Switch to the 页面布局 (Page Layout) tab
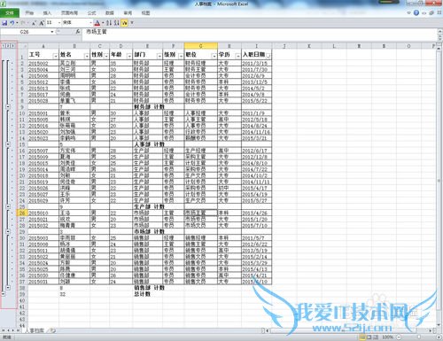This screenshot has width=443, height=341. coord(69,13)
